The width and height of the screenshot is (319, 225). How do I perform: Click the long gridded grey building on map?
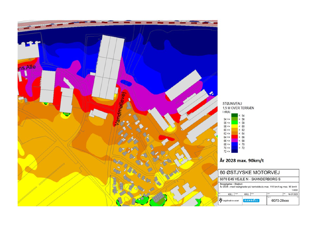(108, 67)
